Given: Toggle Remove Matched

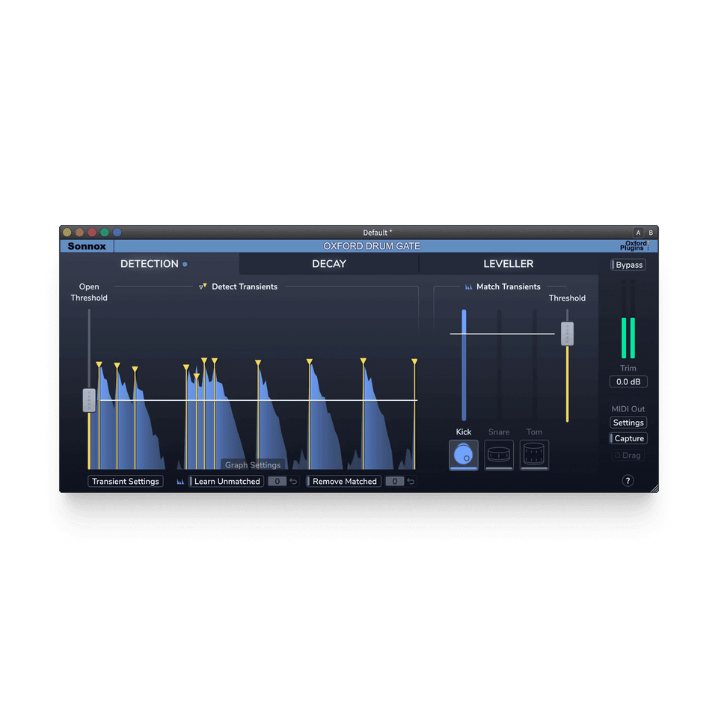Looking at the screenshot, I should [344, 481].
